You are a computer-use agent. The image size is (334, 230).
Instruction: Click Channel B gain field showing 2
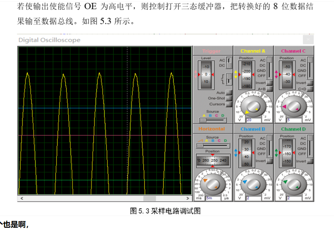click(254, 198)
